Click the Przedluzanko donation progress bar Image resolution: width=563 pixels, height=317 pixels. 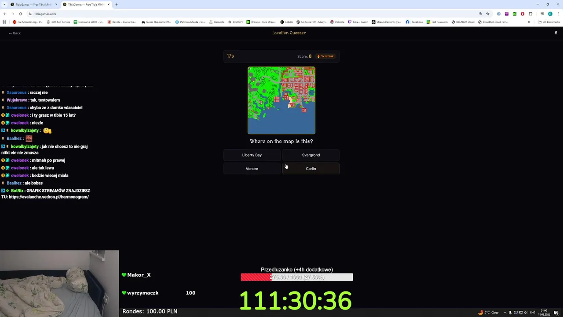pos(297,277)
